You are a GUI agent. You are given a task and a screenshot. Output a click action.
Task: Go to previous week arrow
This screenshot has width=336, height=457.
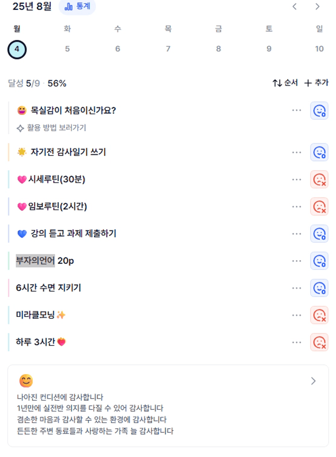tap(295, 7)
